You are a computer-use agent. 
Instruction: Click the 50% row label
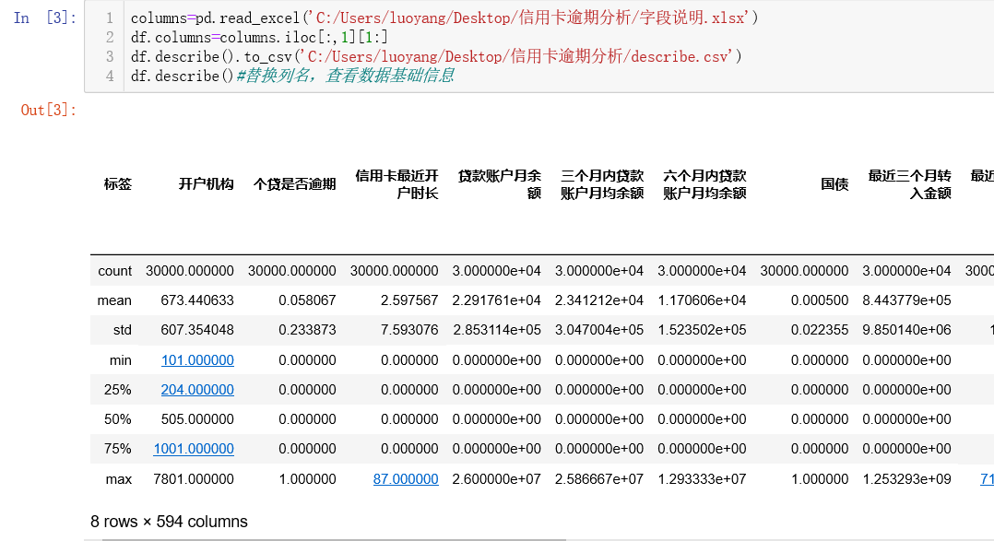[118, 419]
